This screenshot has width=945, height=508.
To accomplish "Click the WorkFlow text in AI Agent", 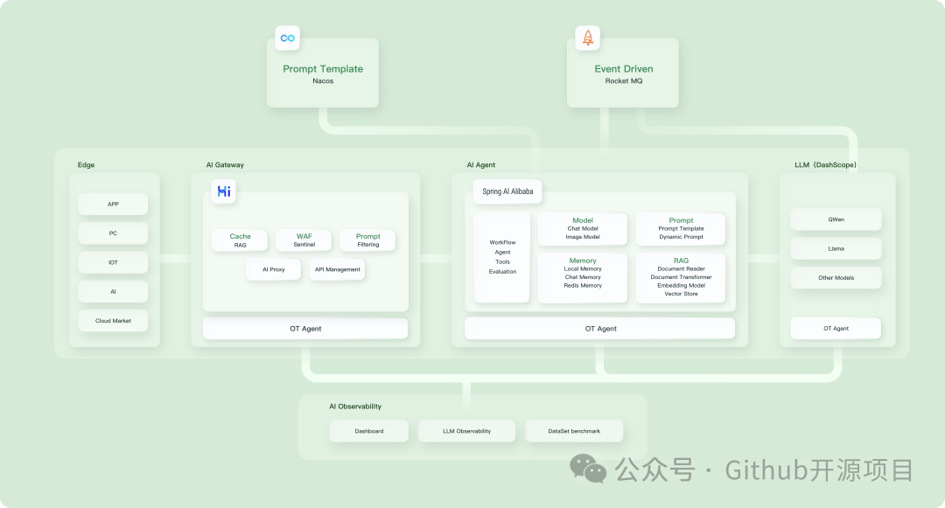I will tap(502, 242).
